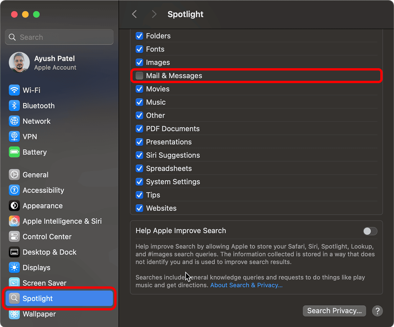Open About Search & Privacy link
This screenshot has height=327, width=394.
(x=246, y=285)
